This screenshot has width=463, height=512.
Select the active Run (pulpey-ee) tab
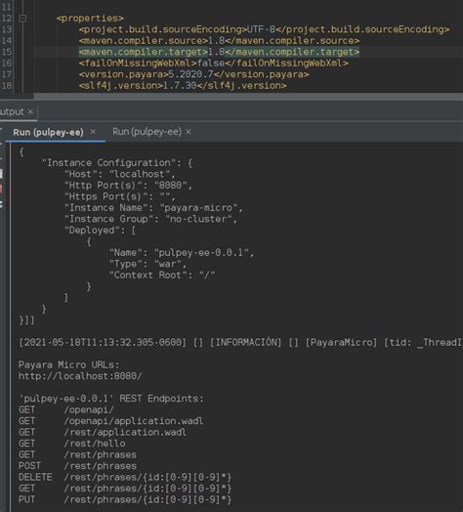pos(48,132)
